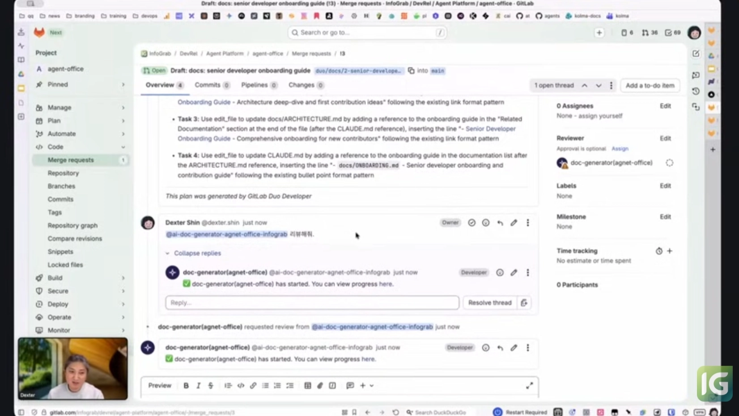Resolve thread check icon on Dexter Shin's comment
The height and width of the screenshot is (416, 739).
471,223
